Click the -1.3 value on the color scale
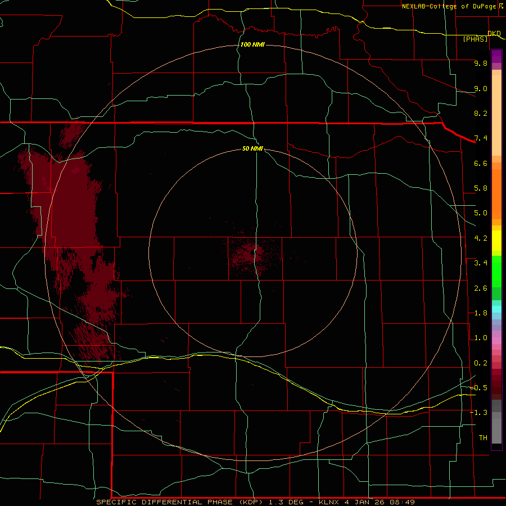The height and width of the screenshot is (506, 506). pos(478,413)
